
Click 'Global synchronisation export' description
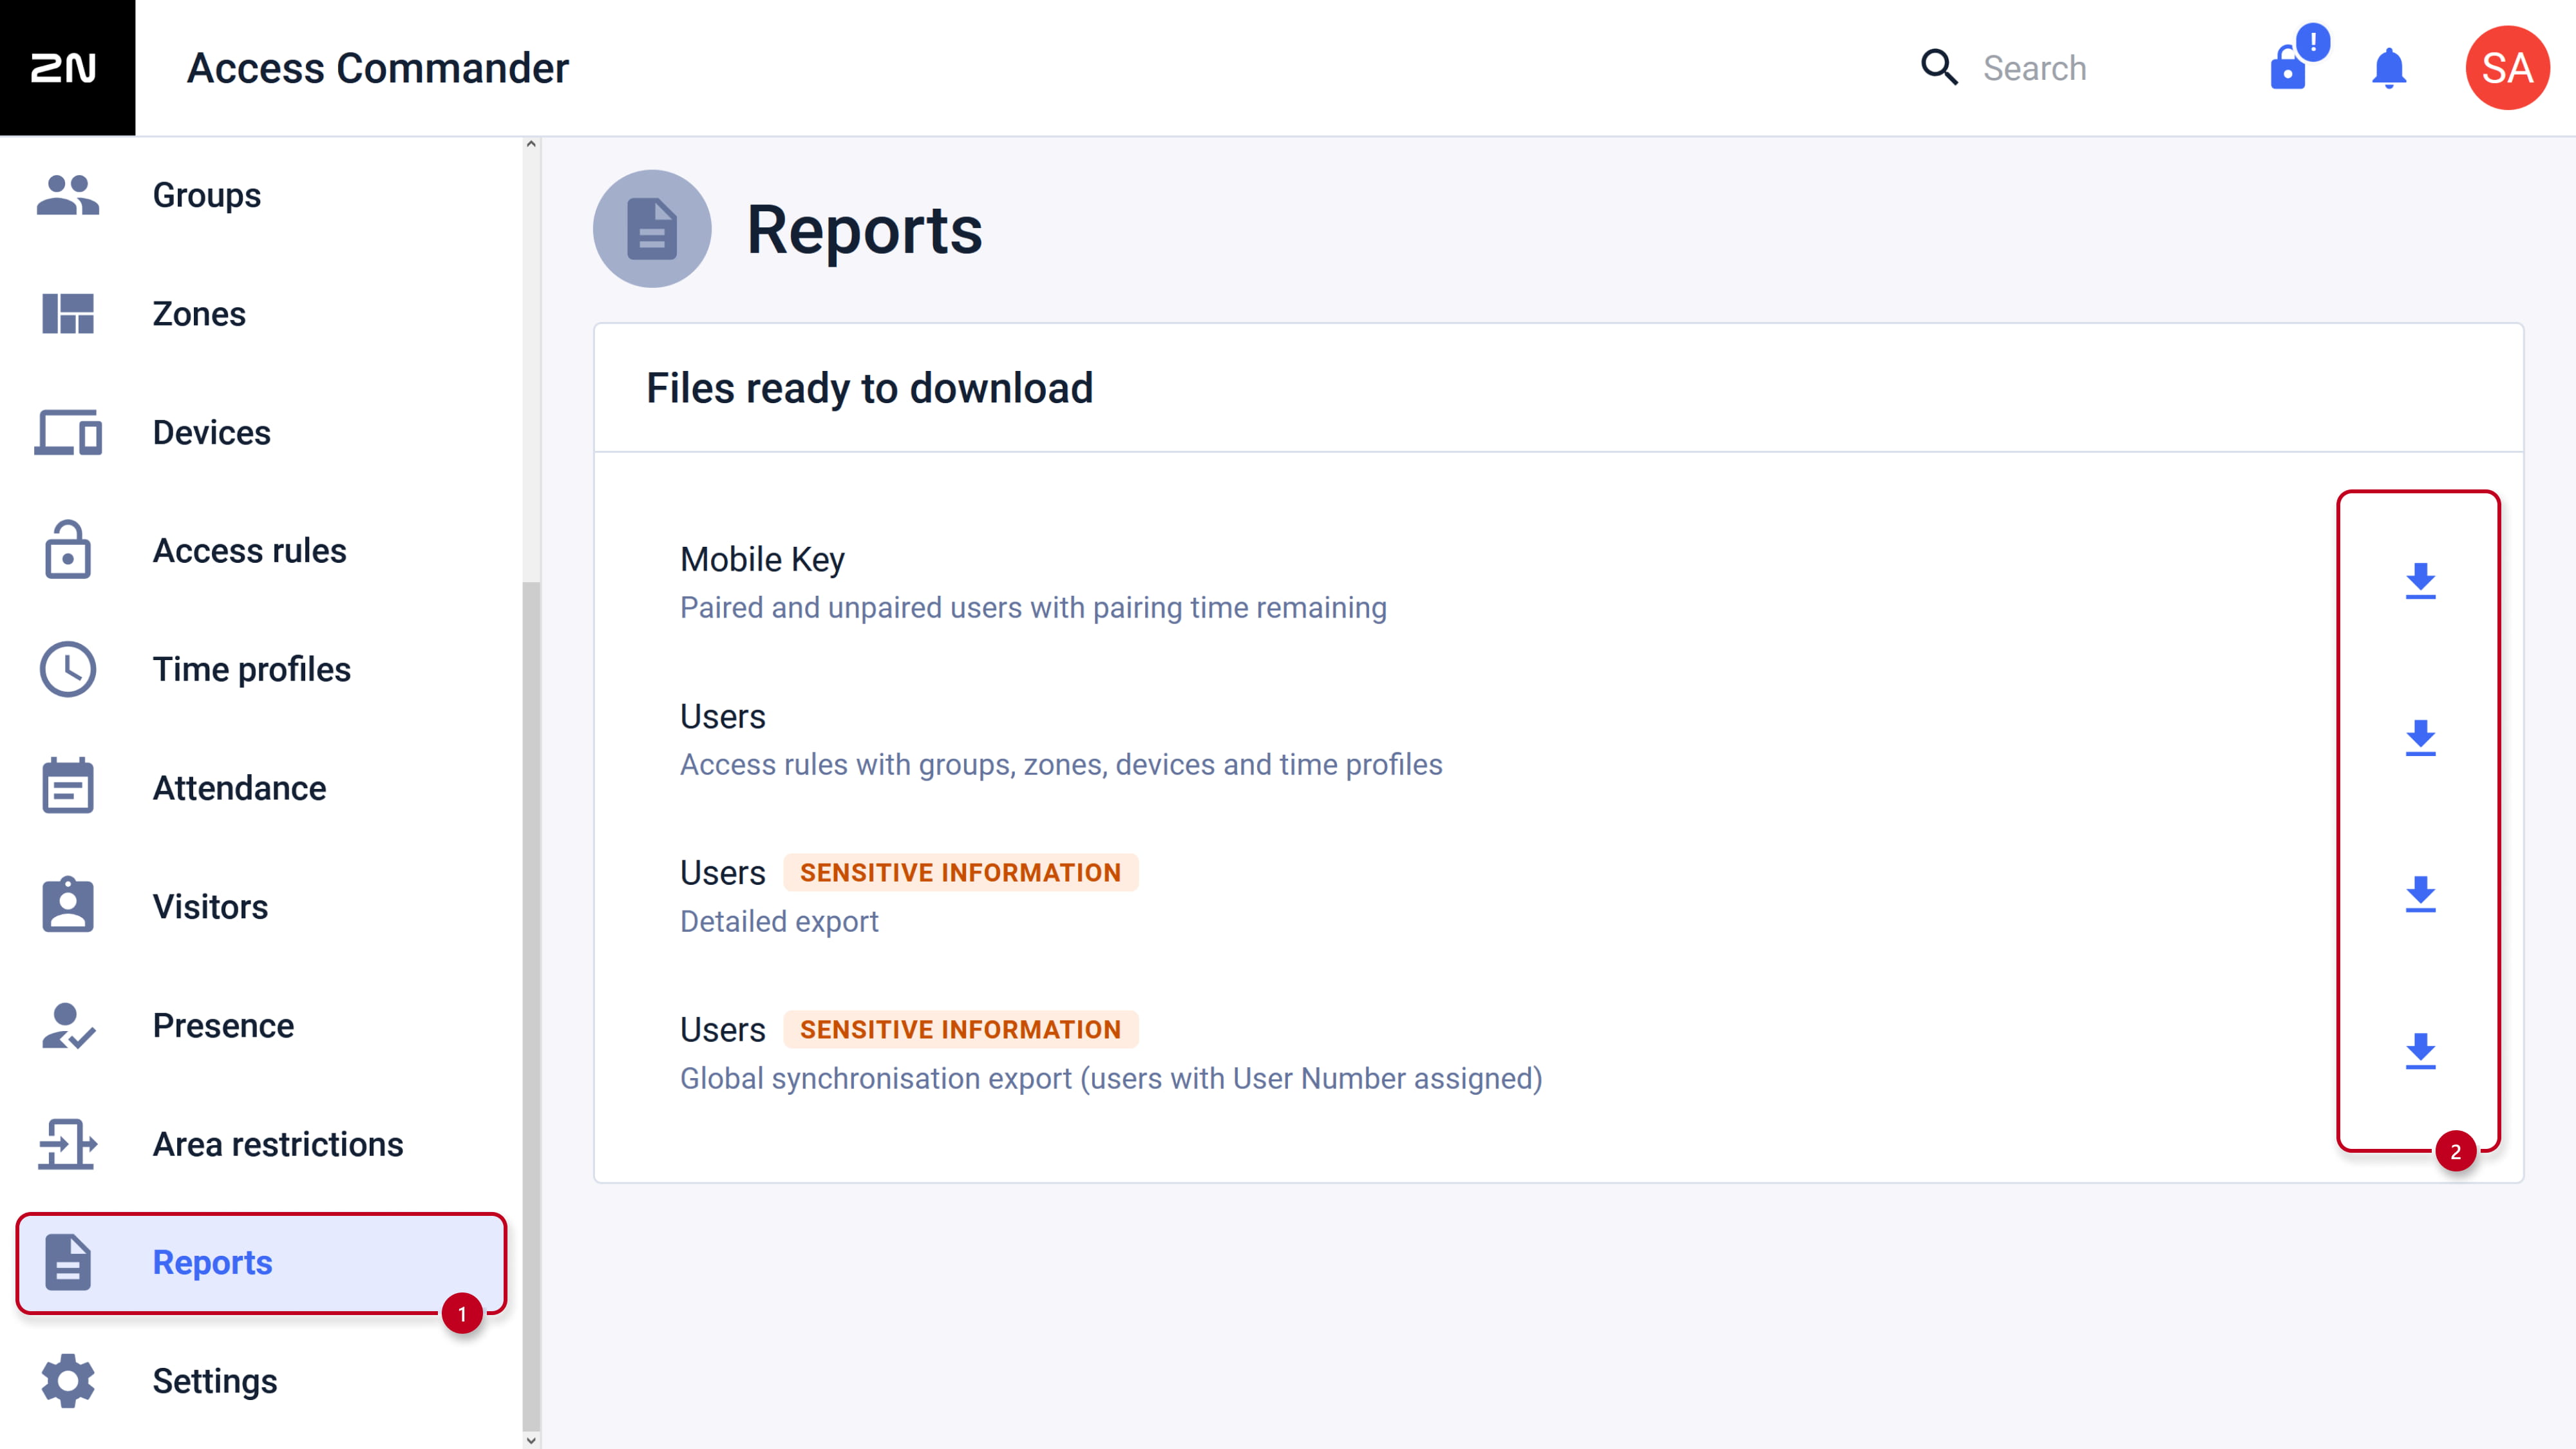1111,1078
